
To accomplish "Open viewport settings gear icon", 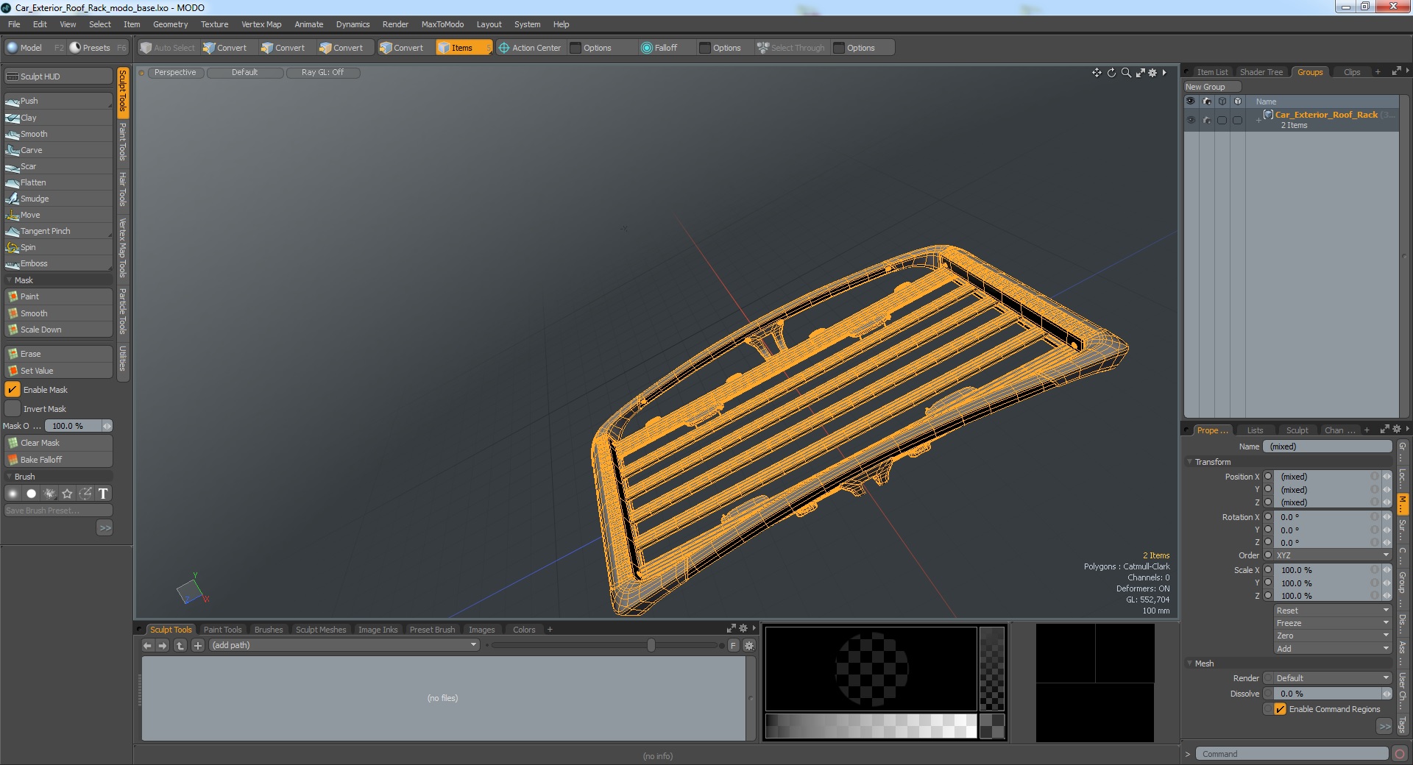I will tap(1152, 73).
